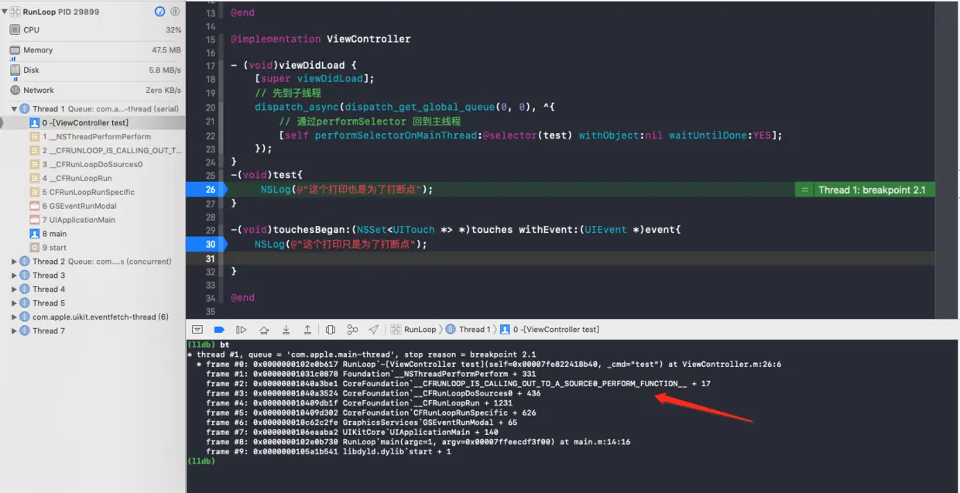Click the Step Into debug icon
The image size is (960, 493).
point(286,330)
